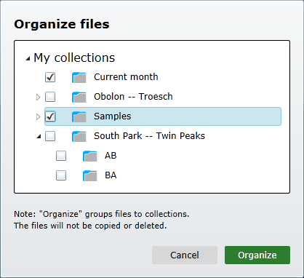Expand the Obolon -- Troesch collection
This screenshot has height=278, width=304.
(38, 98)
